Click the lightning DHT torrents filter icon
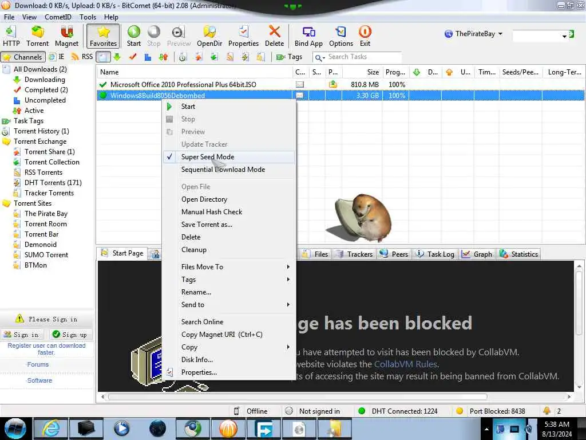Viewport: 586px width, 440px height. [x=245, y=57]
